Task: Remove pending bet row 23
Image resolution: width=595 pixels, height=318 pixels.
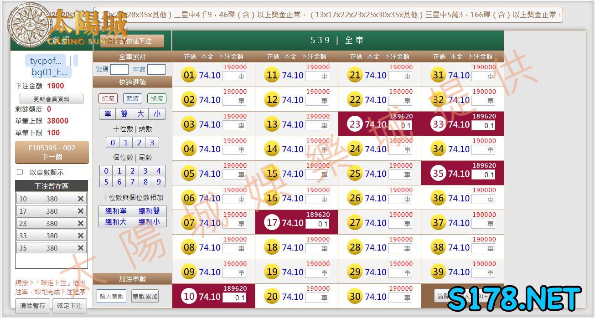Action: [81, 223]
